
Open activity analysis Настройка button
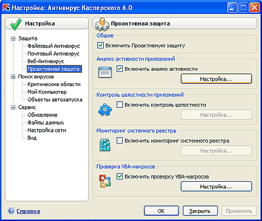tap(216, 79)
